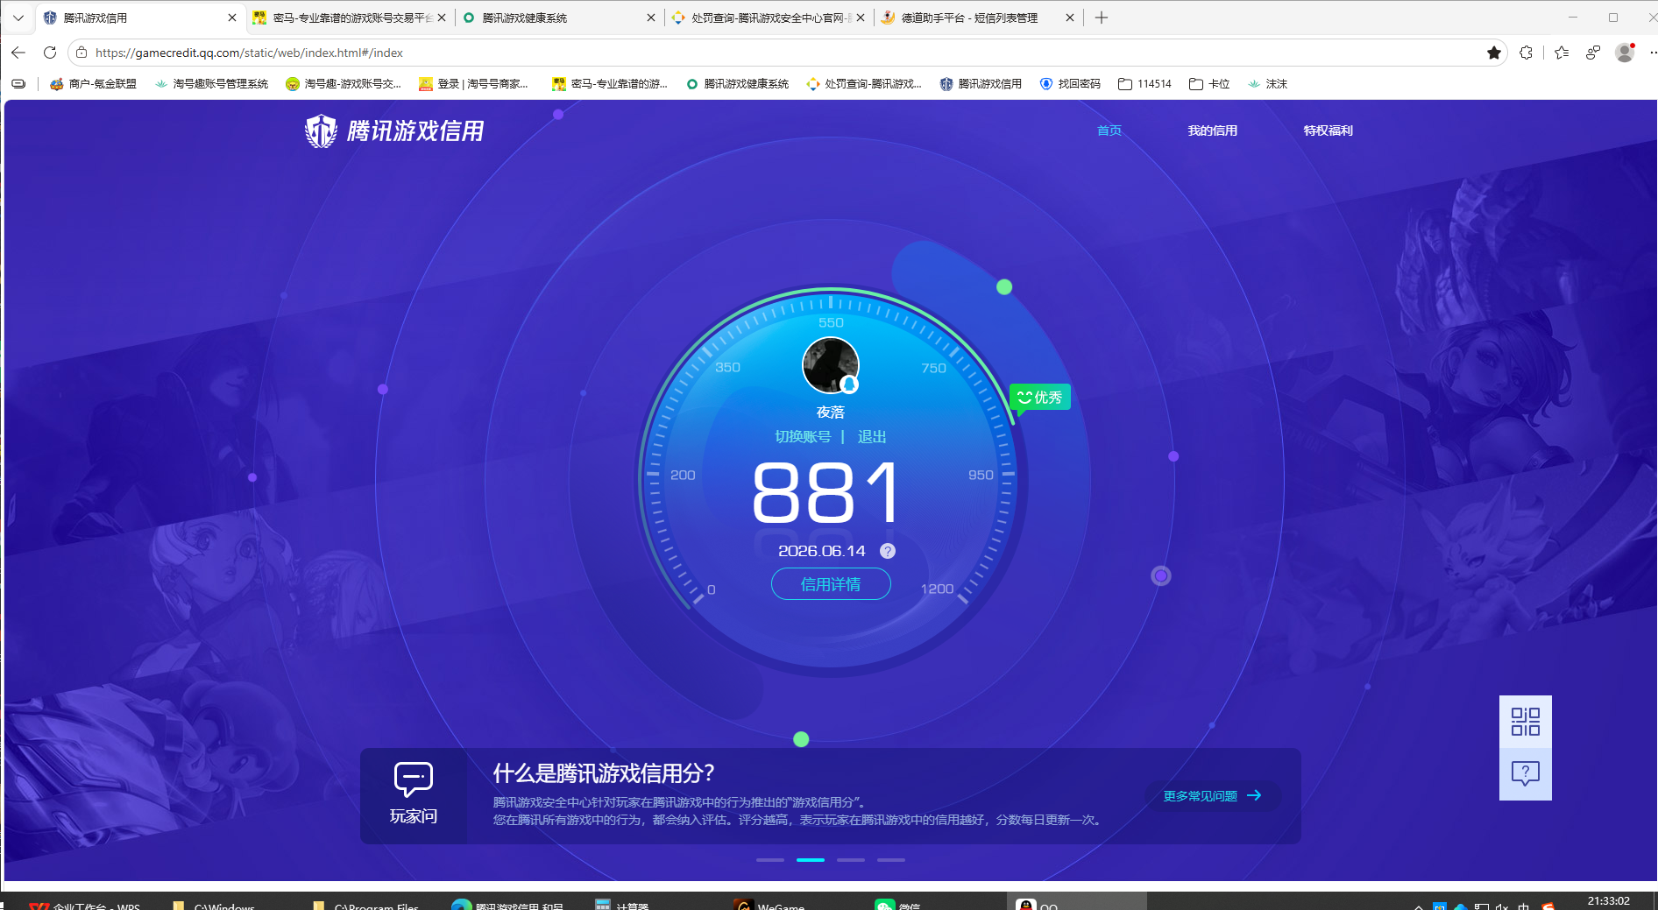
Task: Open the browser extensions puzzle icon
Action: 1527,53
